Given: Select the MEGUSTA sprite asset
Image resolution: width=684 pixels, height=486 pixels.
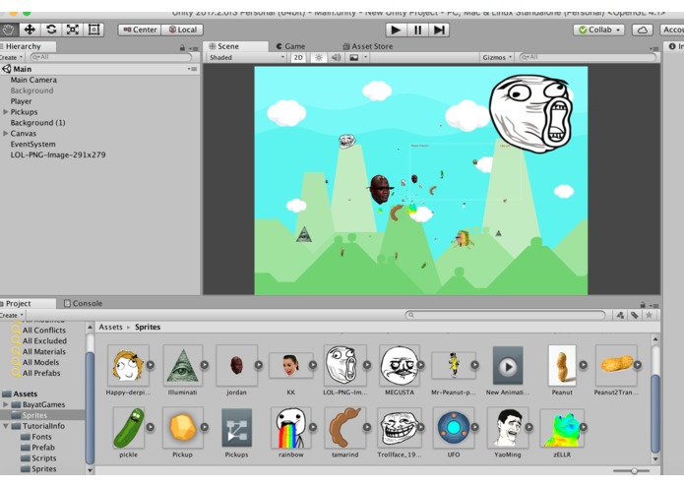Looking at the screenshot, I should [400, 370].
